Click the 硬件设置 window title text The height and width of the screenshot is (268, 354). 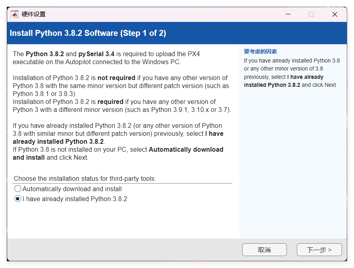[34, 14]
